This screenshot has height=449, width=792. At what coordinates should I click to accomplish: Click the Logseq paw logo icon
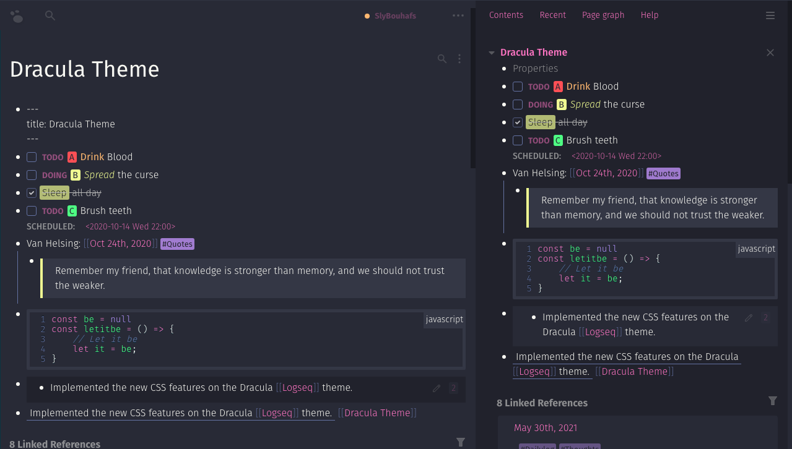[17, 16]
